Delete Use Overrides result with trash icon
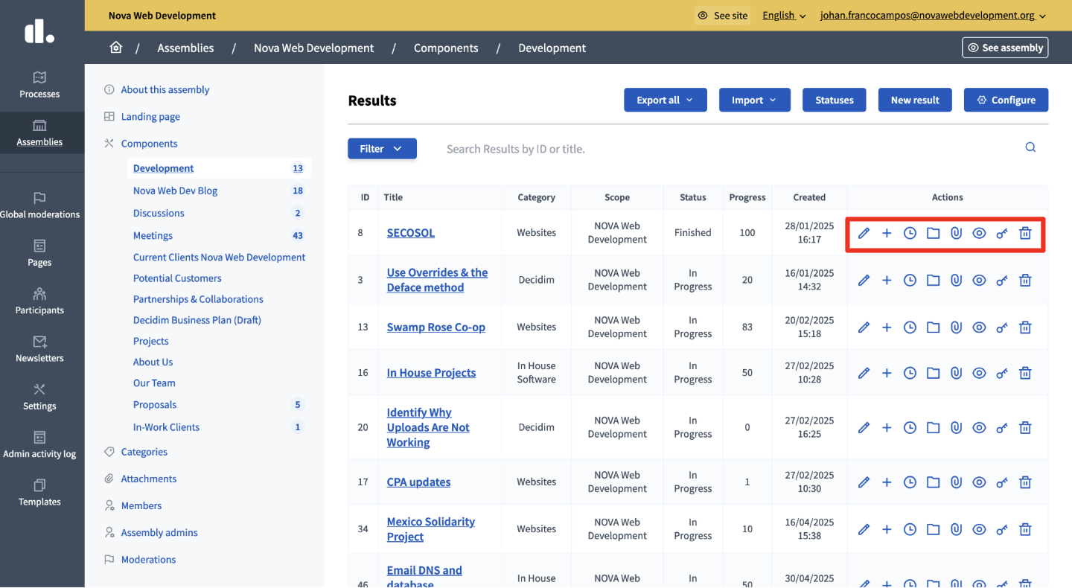 (1025, 281)
